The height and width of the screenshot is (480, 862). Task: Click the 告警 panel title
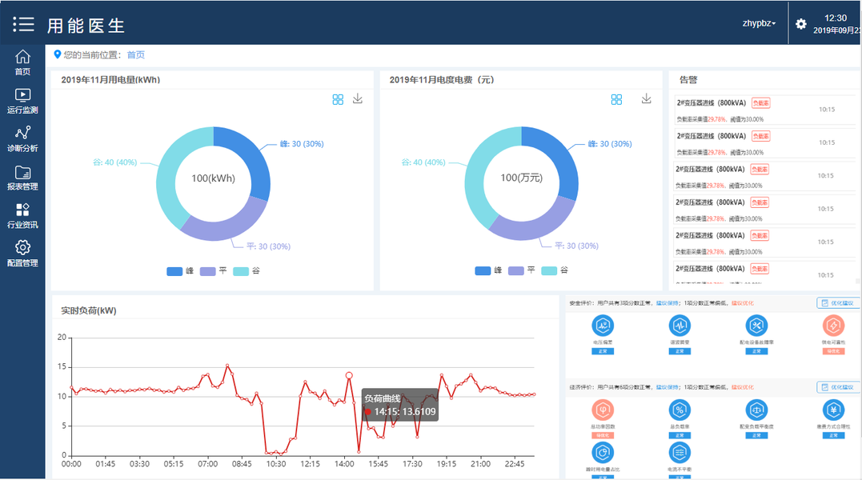688,80
